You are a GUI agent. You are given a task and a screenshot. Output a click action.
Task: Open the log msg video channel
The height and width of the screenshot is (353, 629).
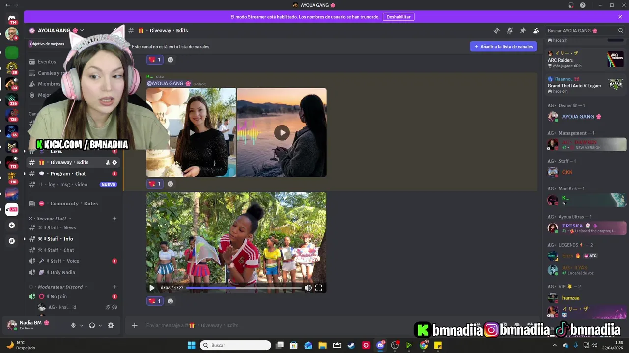(x=73, y=185)
